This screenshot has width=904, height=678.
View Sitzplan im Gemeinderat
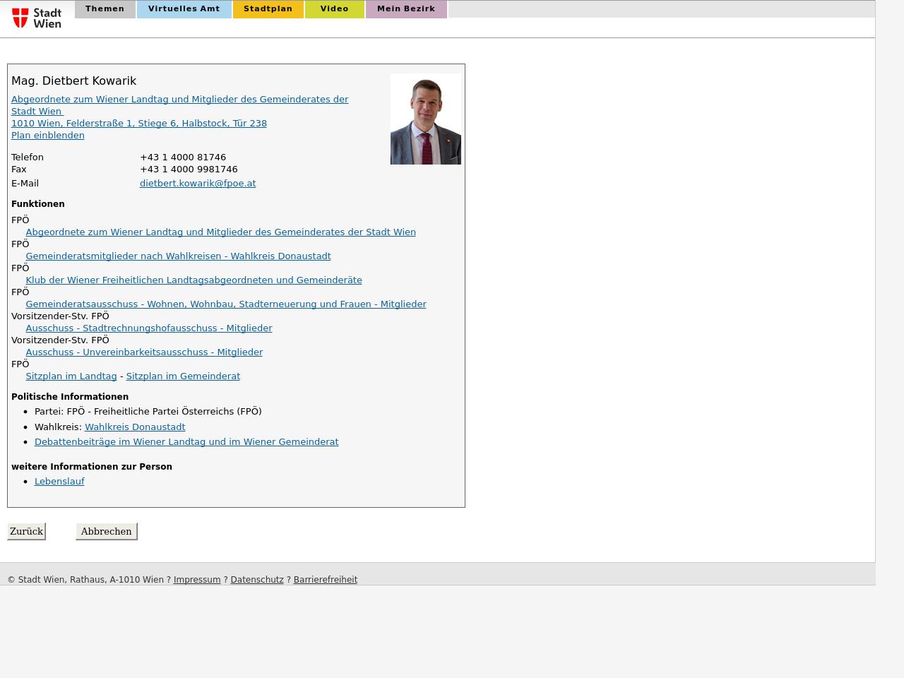click(183, 376)
